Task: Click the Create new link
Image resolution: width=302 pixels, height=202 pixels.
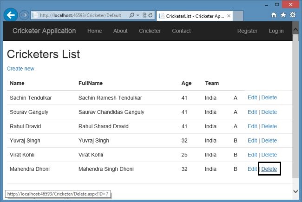Action: tap(20, 69)
